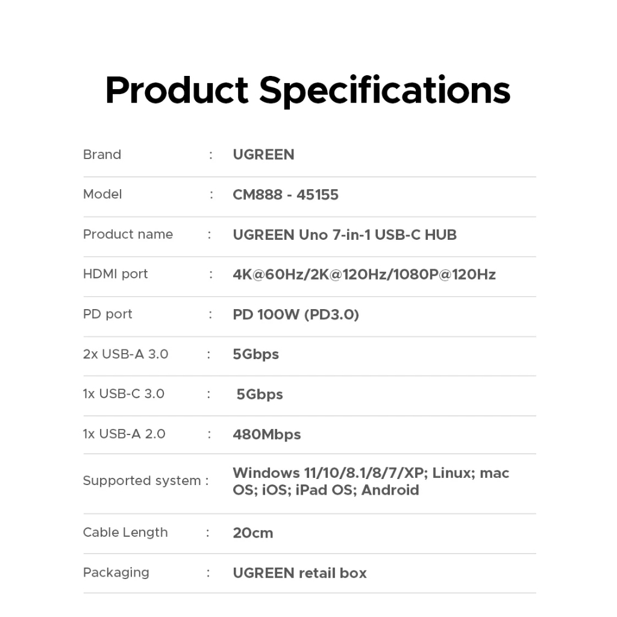Select UGREEN Uno 7-in-1 USB-C HUB text
This screenshot has height=617, width=617.
345,235
